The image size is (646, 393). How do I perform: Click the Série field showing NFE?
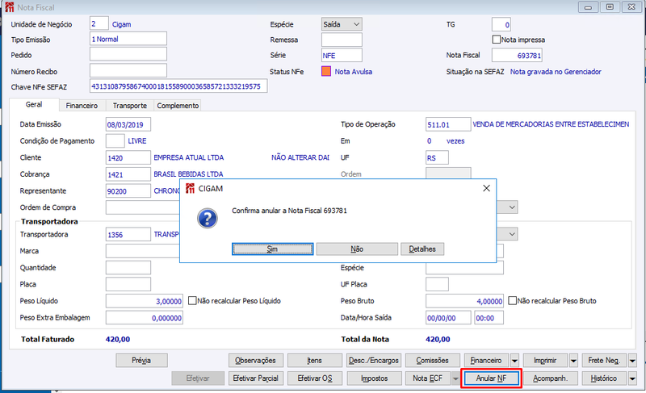tap(342, 55)
